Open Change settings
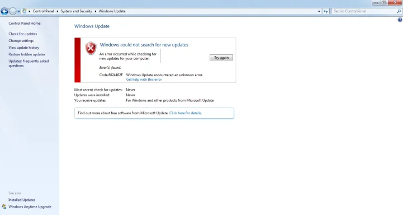This screenshot has width=403, height=215. click(21, 41)
